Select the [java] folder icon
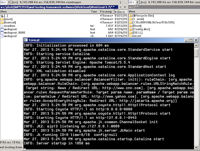Screen dimensions: 200x151 point(2,19)
